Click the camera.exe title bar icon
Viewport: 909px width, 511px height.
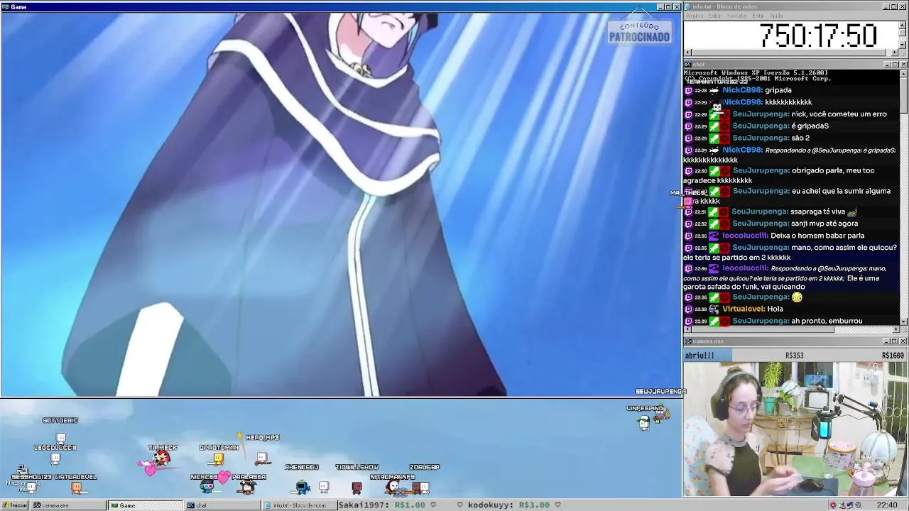(688, 341)
